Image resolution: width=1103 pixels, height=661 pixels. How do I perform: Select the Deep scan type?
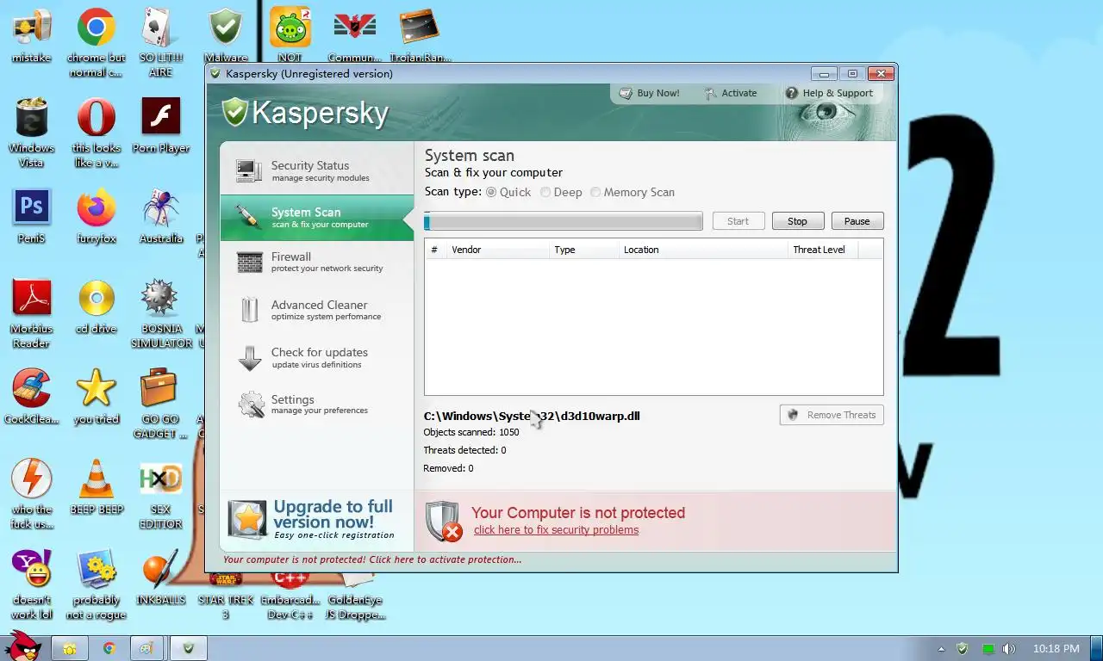coord(562,192)
